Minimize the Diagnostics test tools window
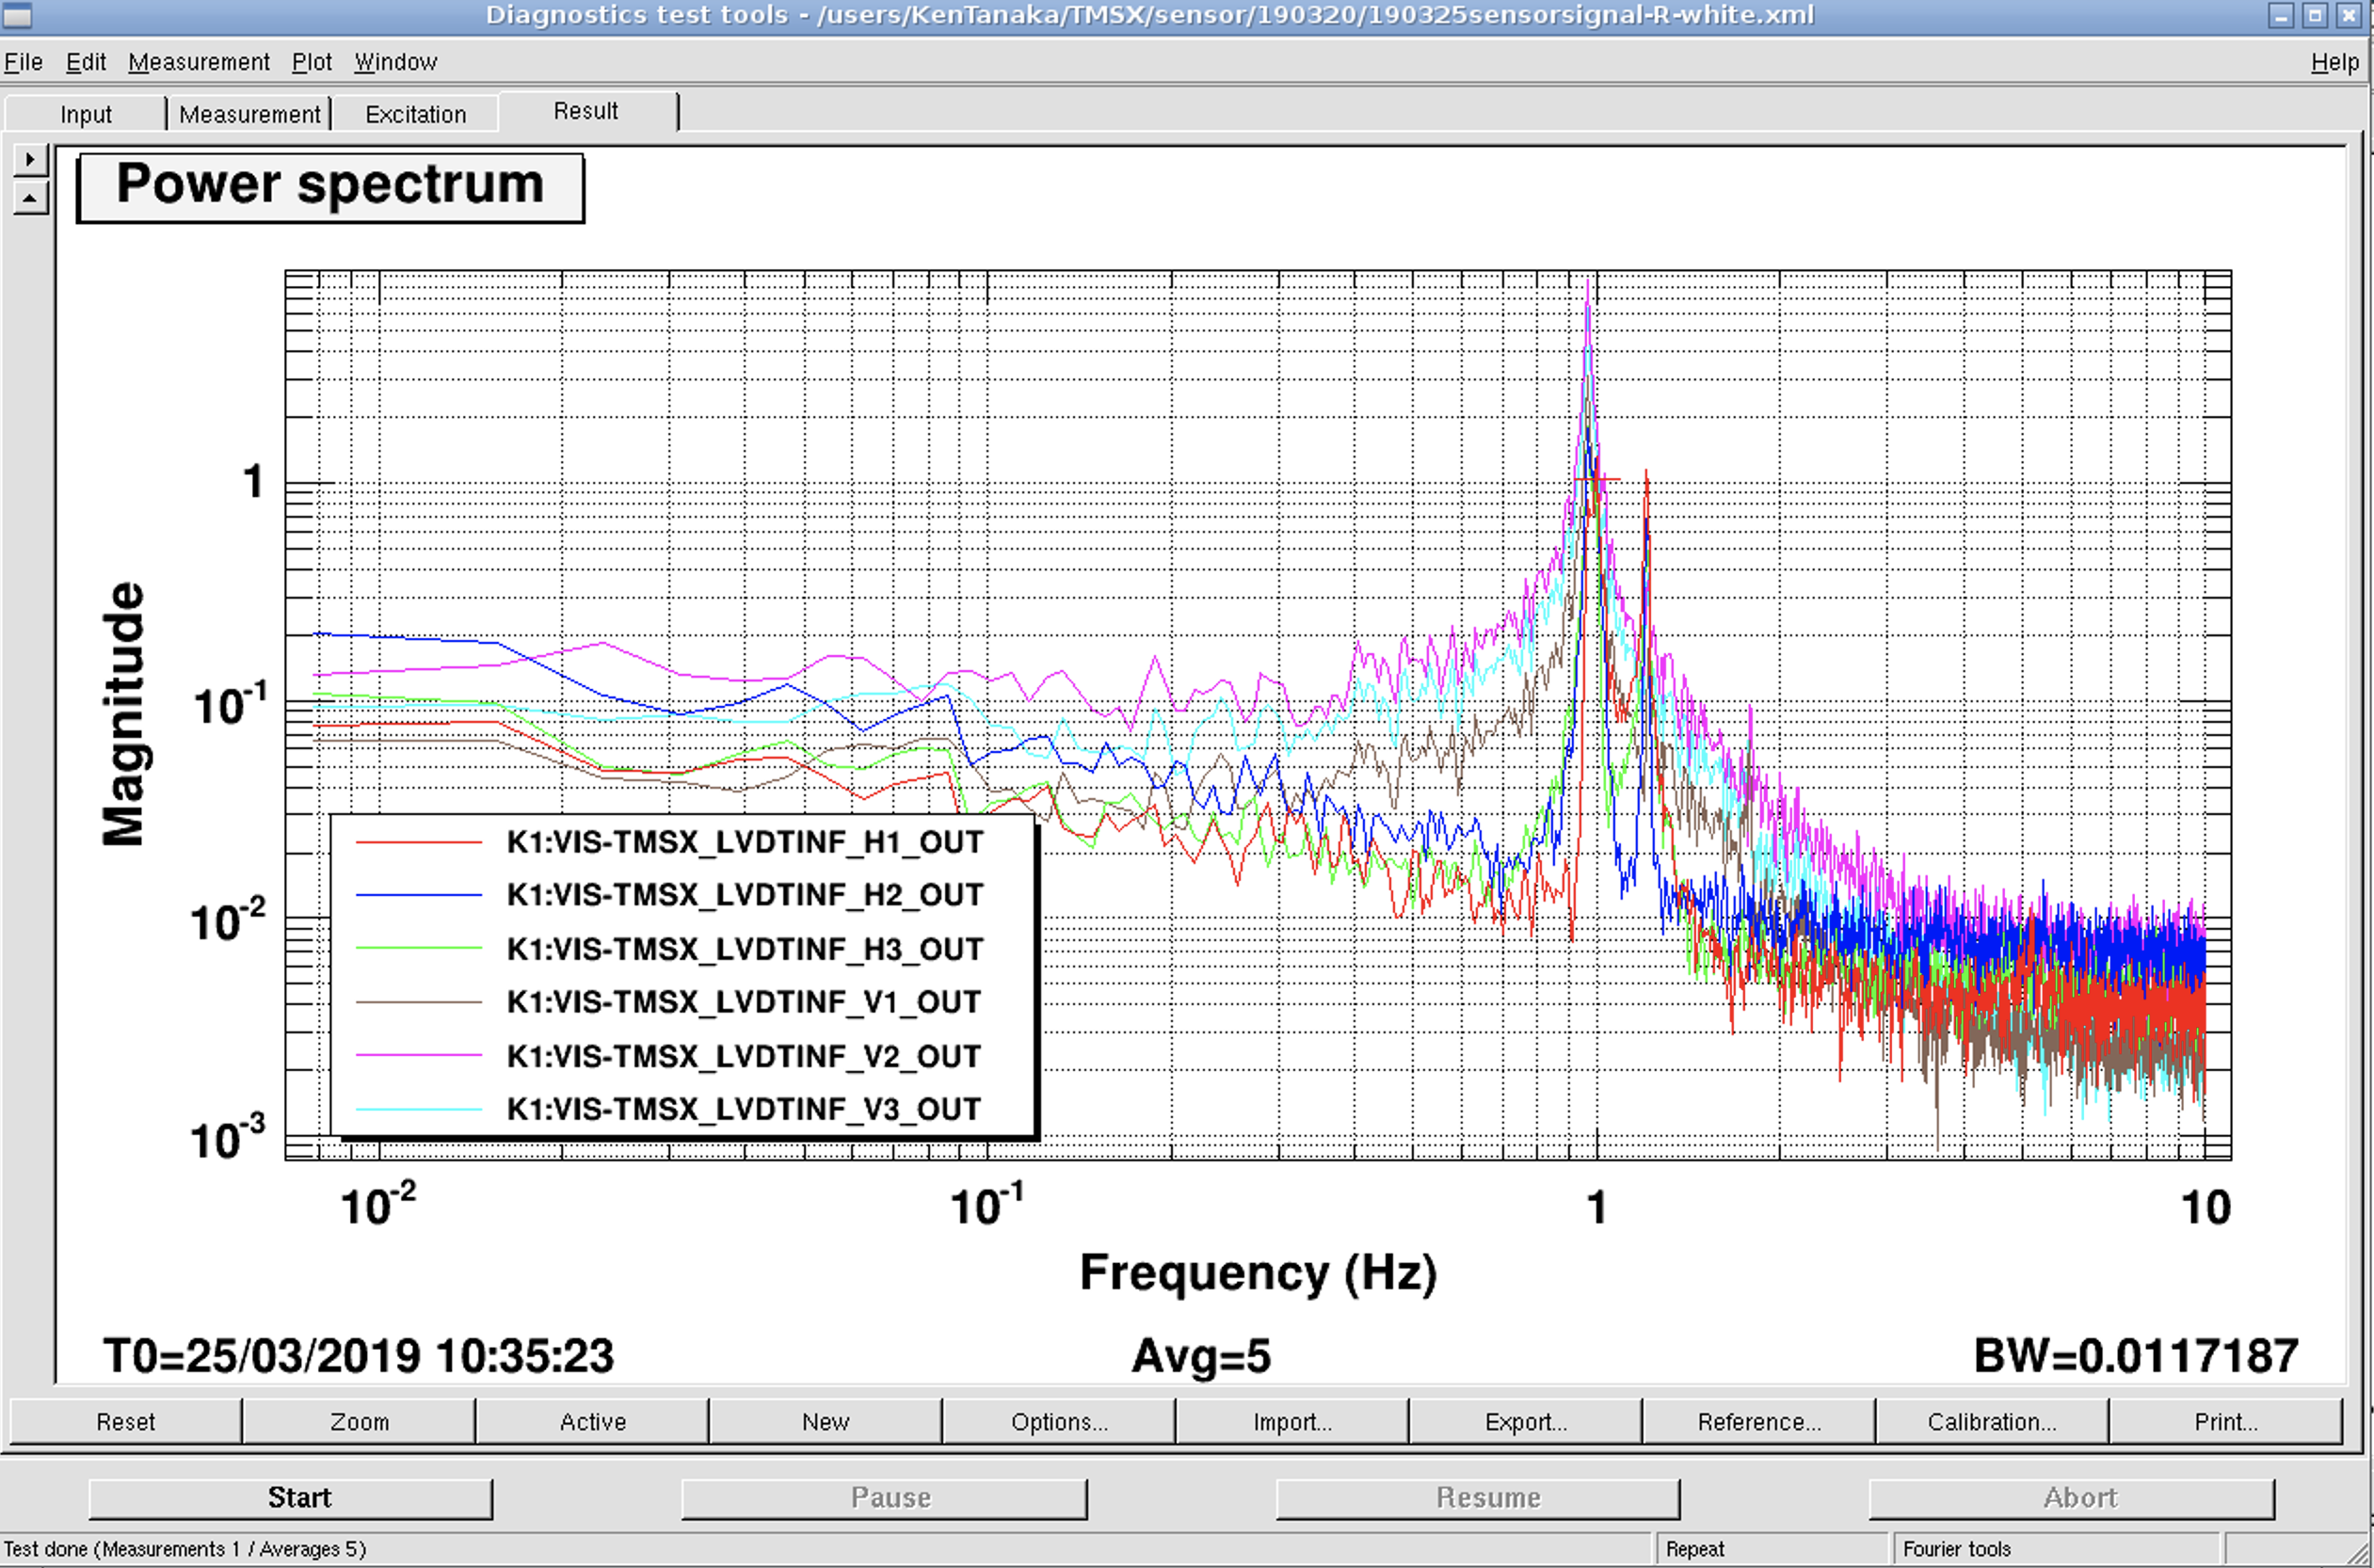2374x1568 pixels. click(2281, 15)
